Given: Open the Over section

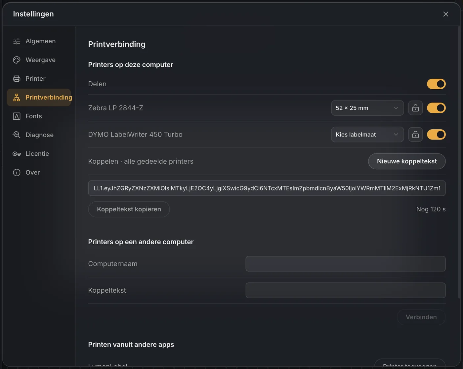Looking at the screenshot, I should coord(39,173).
